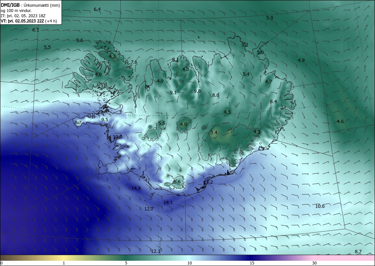Viewport: 375px width, 266px height.
Task: Click the 8.6 value label
Action: point(216,95)
